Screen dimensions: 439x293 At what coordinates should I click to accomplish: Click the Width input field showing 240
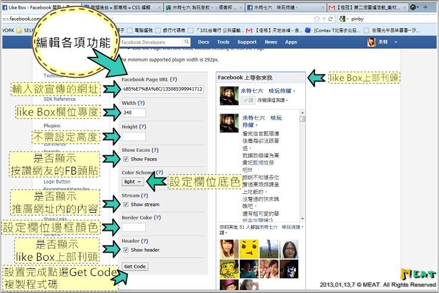pyautogui.click(x=134, y=113)
